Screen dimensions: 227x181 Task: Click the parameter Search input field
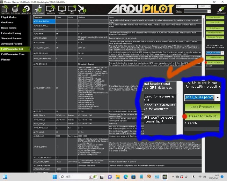(x=215, y=69)
